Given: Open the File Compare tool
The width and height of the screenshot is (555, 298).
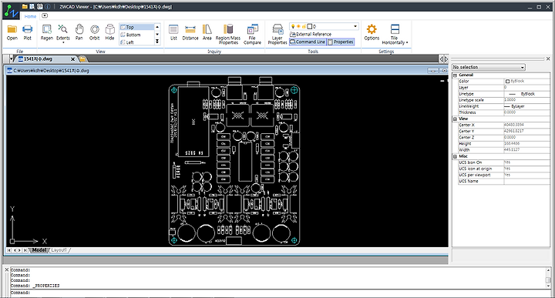Looking at the screenshot, I should (252, 35).
